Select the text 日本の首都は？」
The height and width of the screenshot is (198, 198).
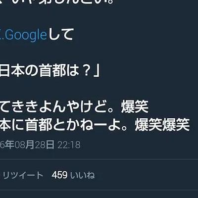49,71
